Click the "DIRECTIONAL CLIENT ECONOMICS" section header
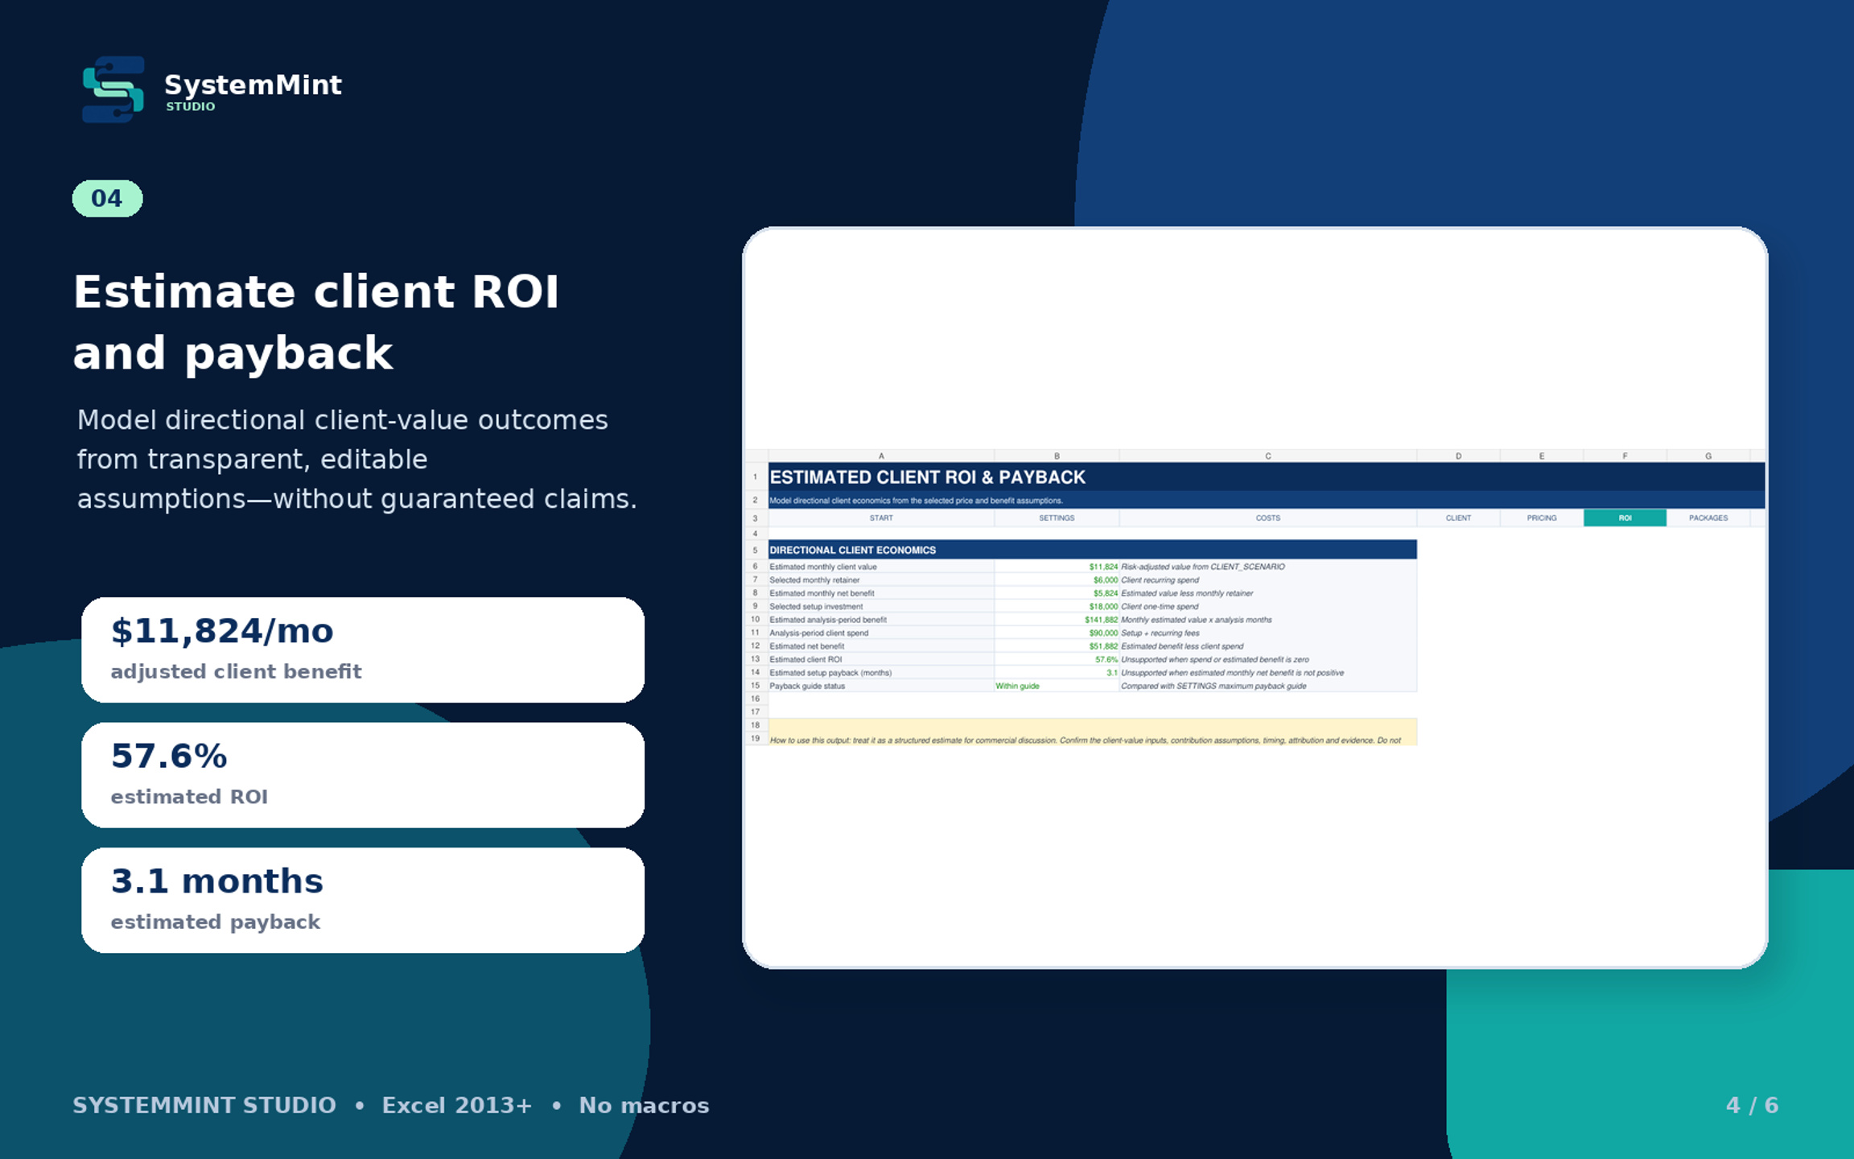The width and height of the screenshot is (1854, 1159). pos(1092,550)
